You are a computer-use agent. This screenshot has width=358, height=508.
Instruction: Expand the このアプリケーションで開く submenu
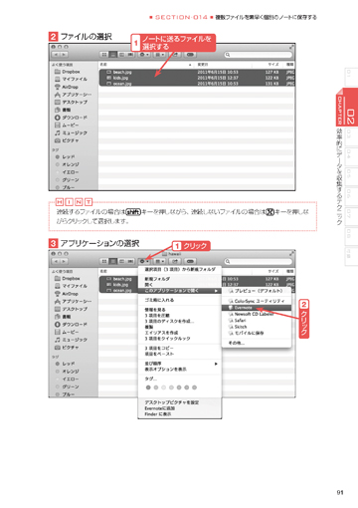click(x=180, y=291)
